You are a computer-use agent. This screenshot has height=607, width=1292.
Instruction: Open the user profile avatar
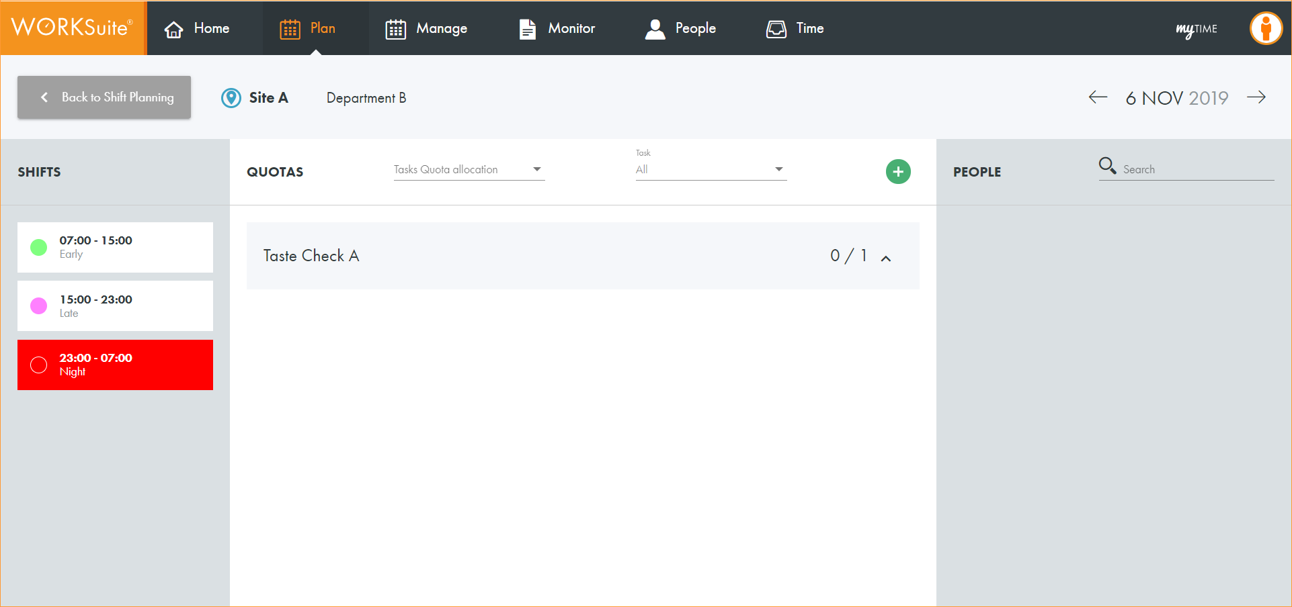[1266, 28]
